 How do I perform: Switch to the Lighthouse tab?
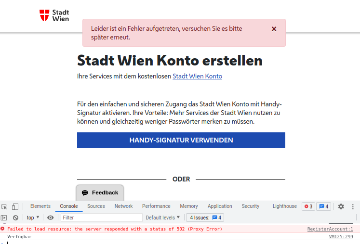285,206
